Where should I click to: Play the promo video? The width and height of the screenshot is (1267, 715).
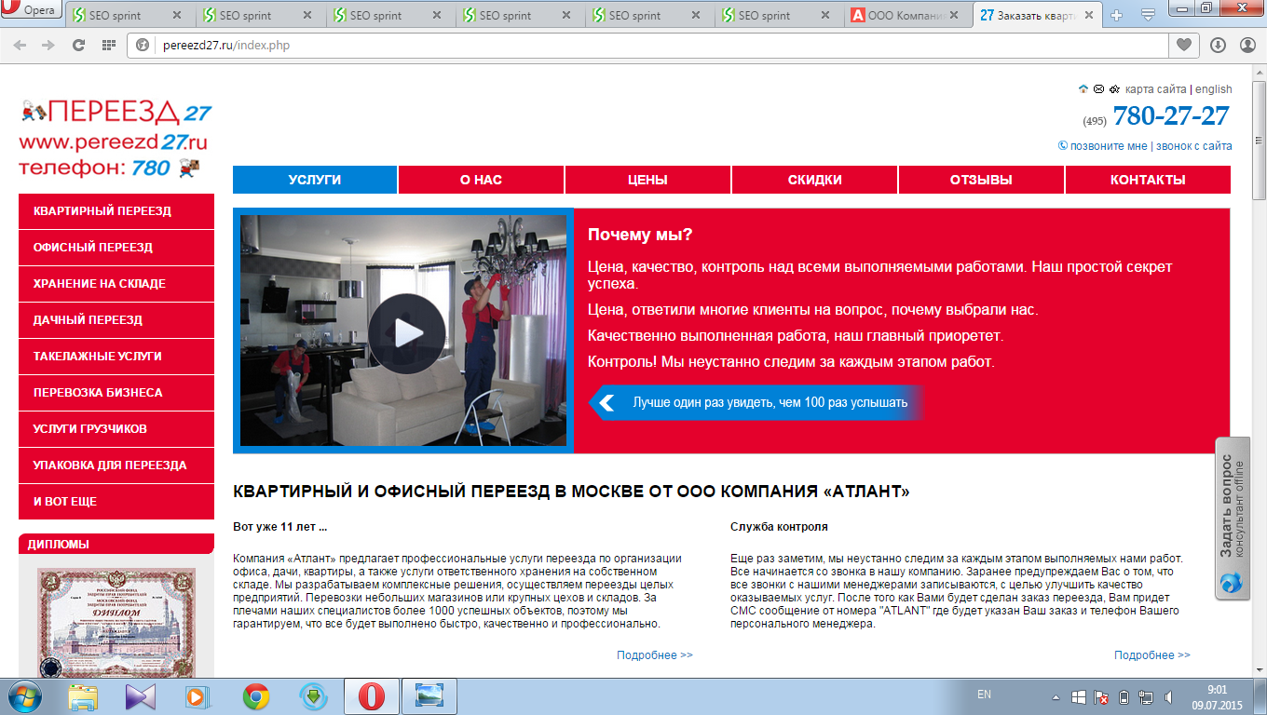(406, 332)
